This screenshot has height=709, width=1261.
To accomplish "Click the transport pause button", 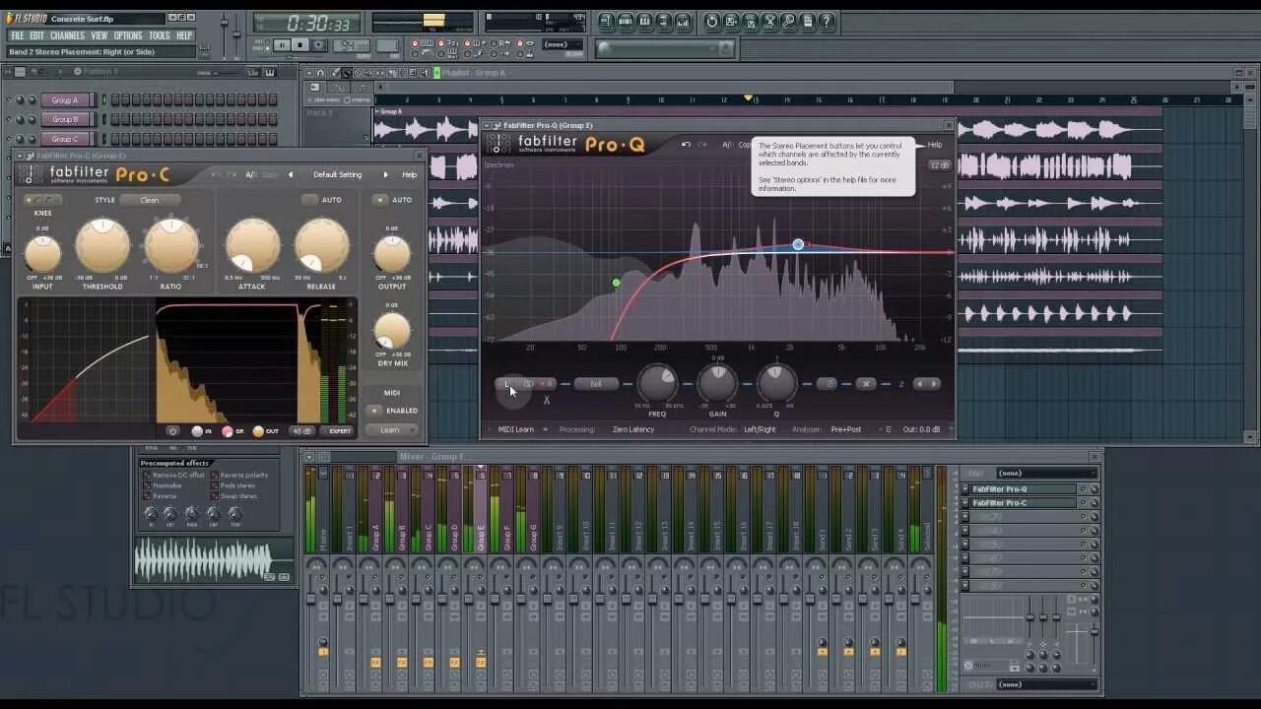I will (x=282, y=45).
